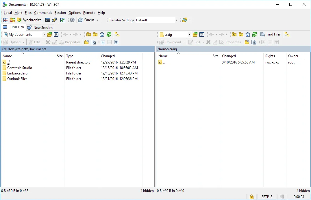This screenshot has width=311, height=200.
Task: Open the Session menu
Action: (x=60, y=13)
